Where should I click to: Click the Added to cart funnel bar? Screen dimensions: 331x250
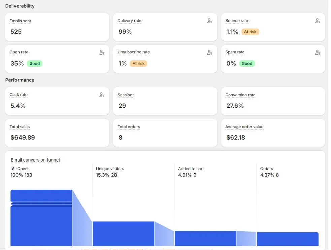(205, 239)
